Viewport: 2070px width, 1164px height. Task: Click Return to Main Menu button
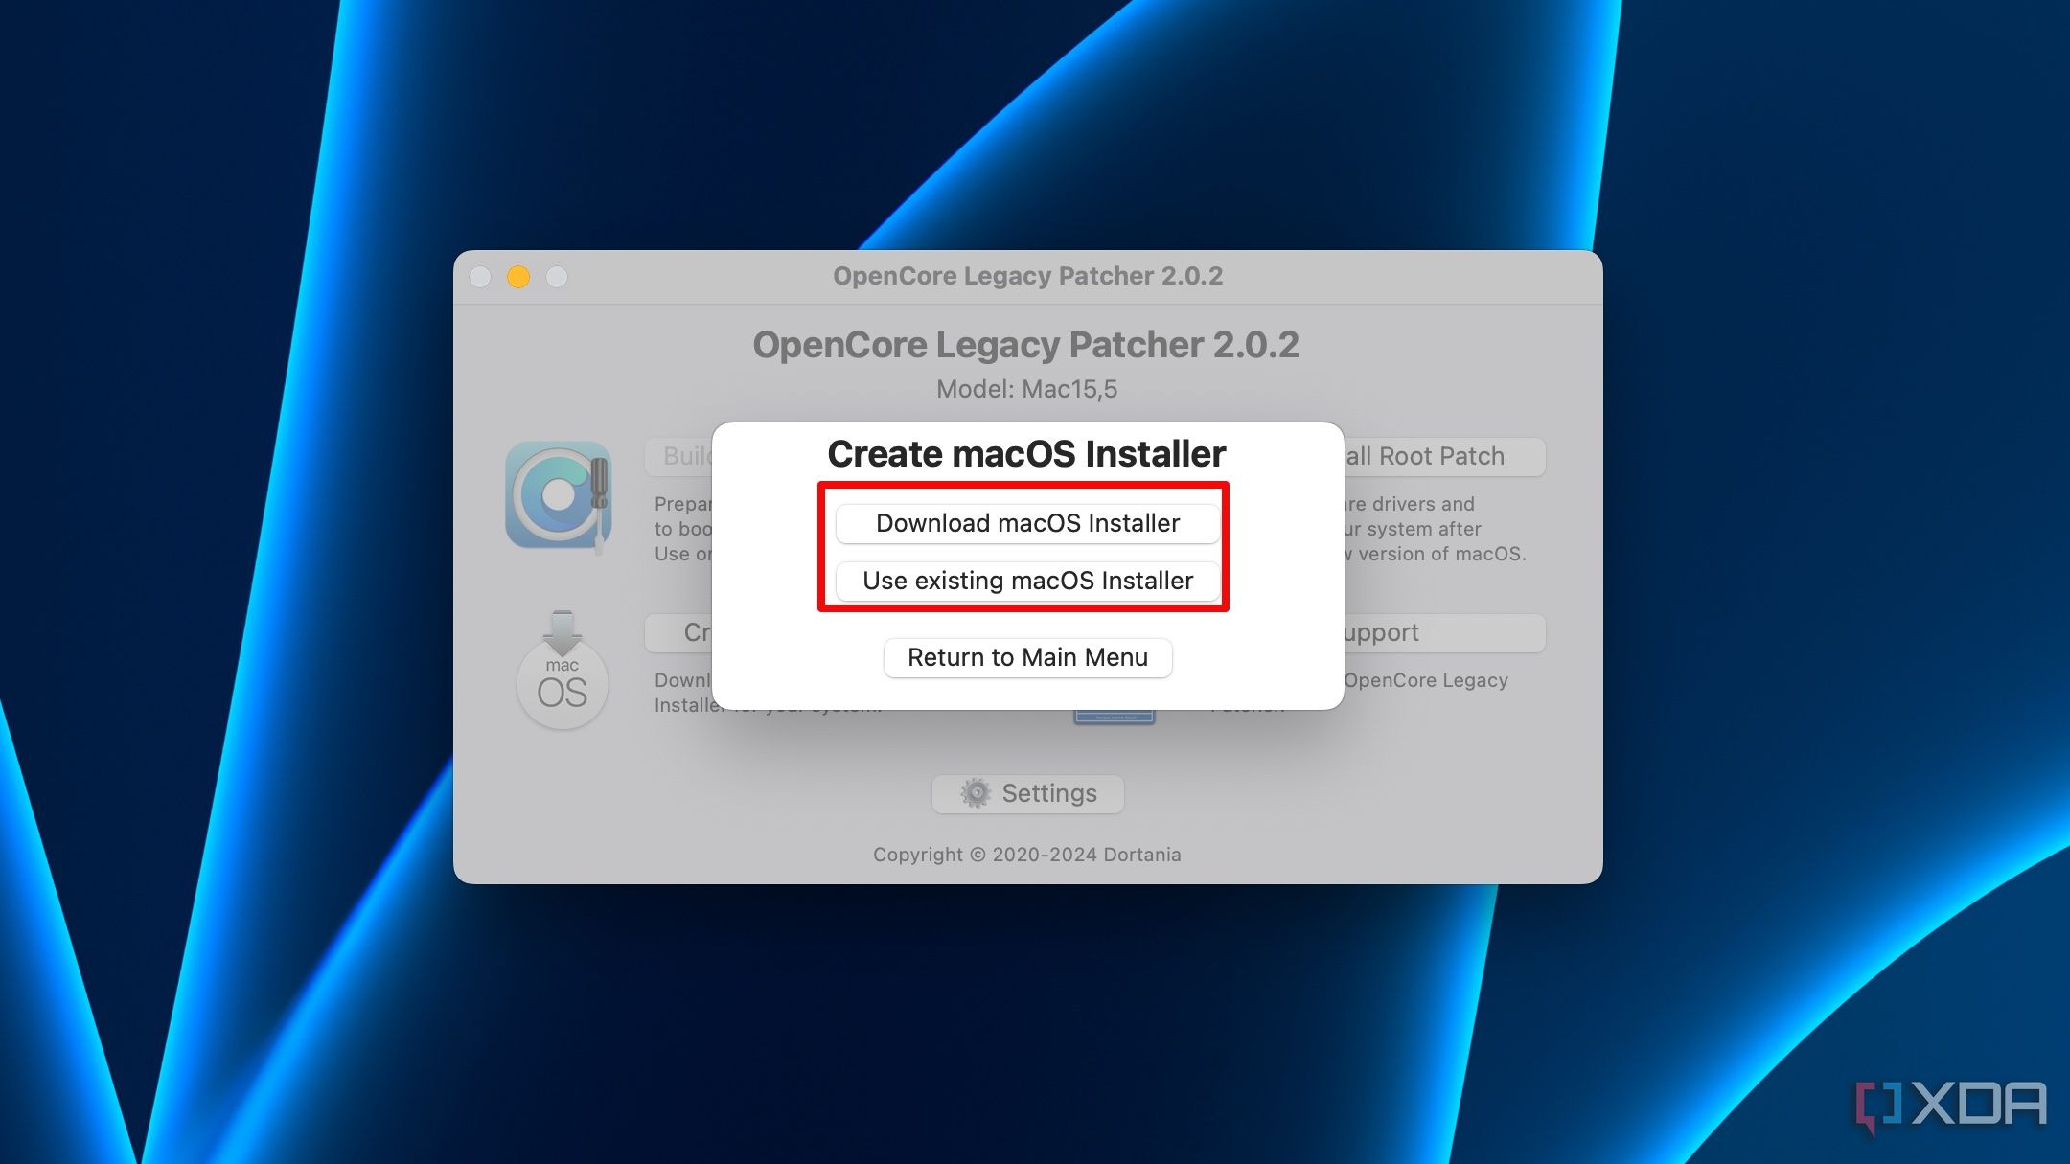(x=1026, y=656)
